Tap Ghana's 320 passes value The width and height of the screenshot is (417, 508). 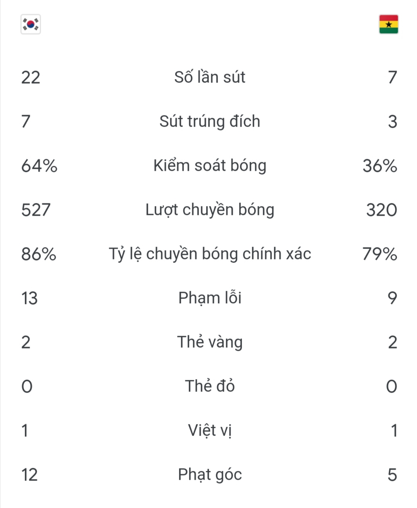[x=381, y=209]
